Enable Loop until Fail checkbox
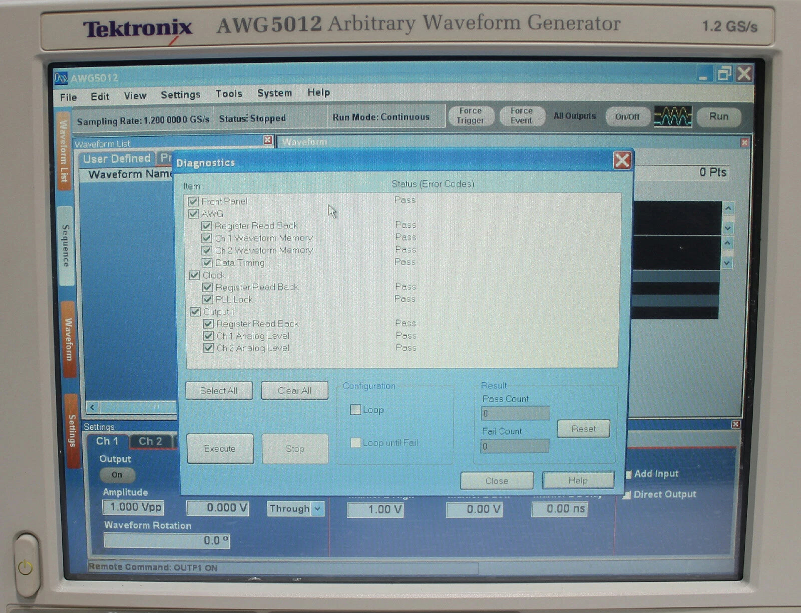 click(355, 442)
